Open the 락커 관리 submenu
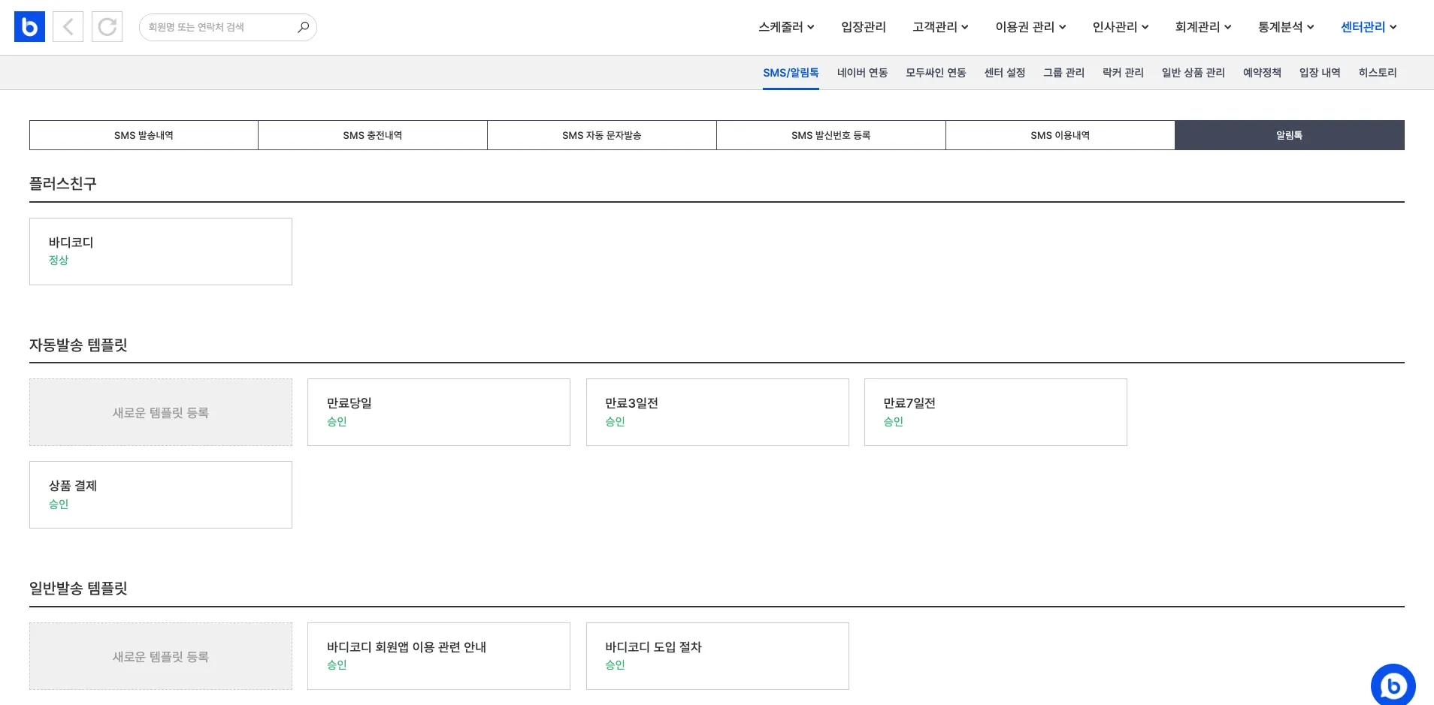The width and height of the screenshot is (1434, 705). point(1123,73)
